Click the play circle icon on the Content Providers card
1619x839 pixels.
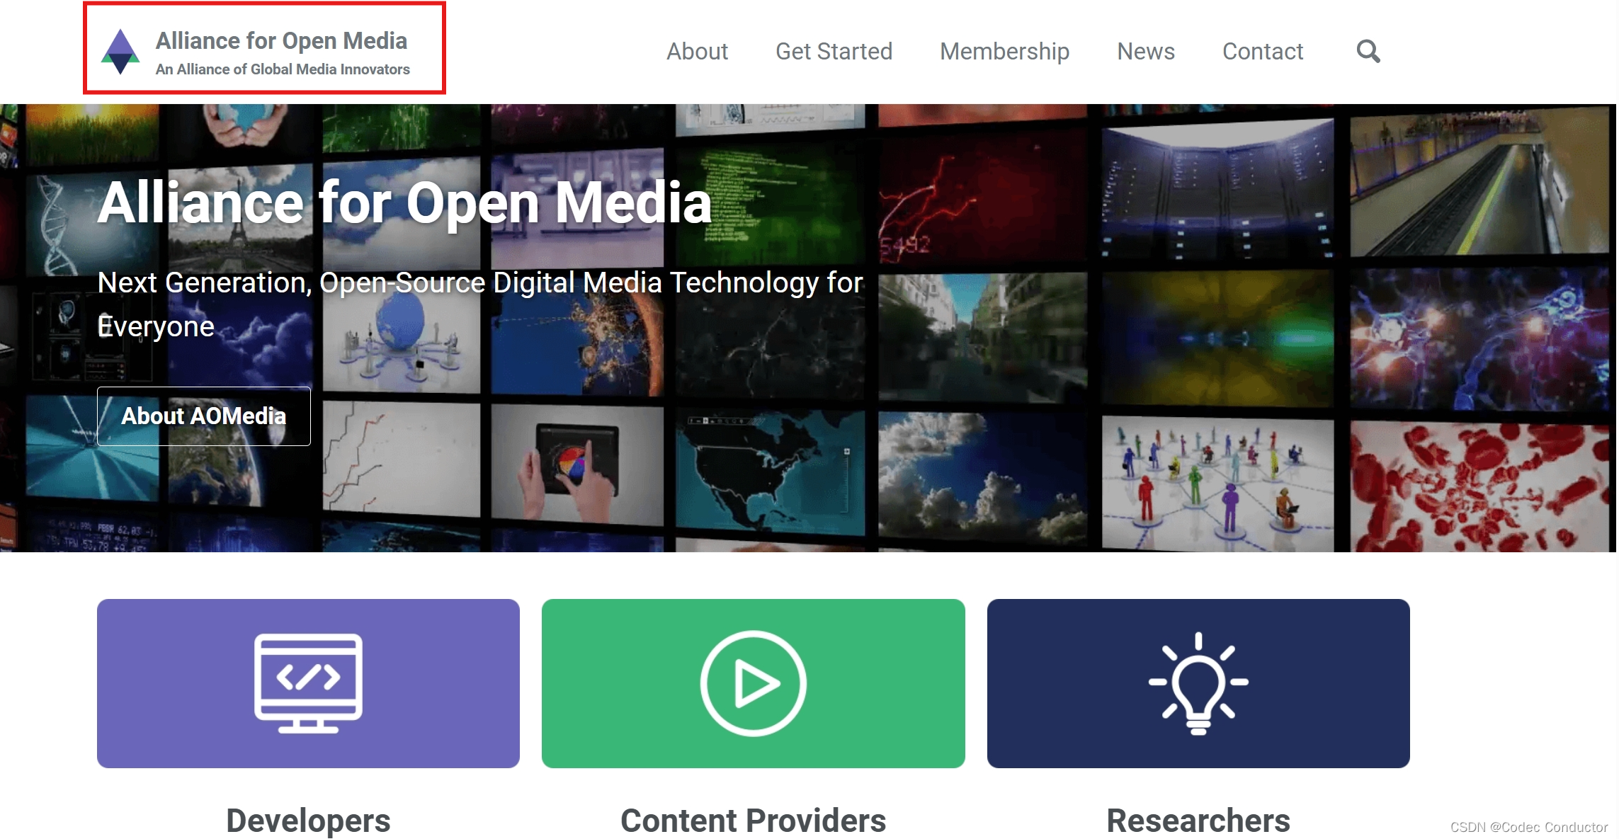coord(753,683)
